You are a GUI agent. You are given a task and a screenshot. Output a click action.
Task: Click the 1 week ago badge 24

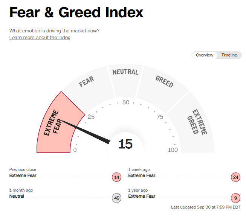[236, 177]
